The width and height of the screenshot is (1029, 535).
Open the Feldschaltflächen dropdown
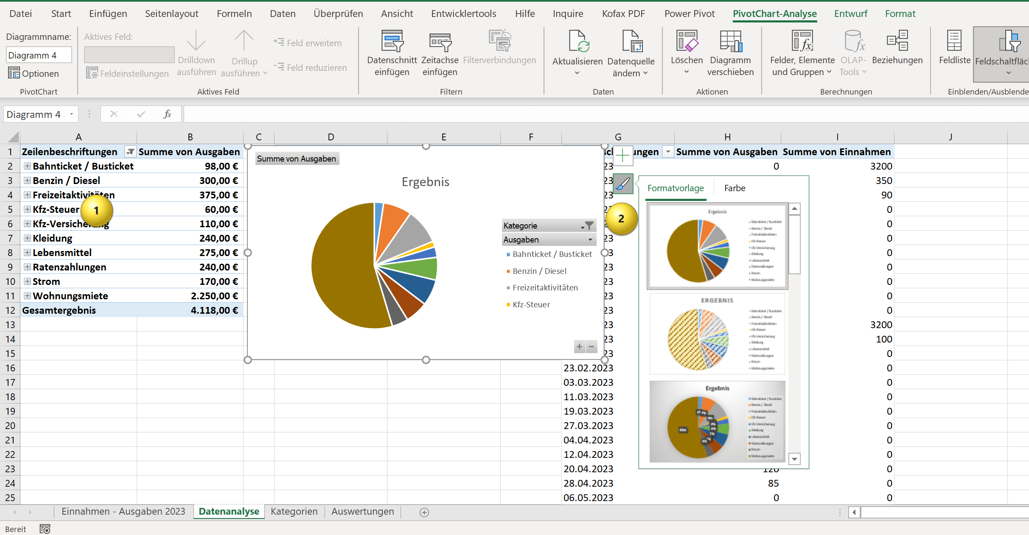pyautogui.click(x=1008, y=73)
